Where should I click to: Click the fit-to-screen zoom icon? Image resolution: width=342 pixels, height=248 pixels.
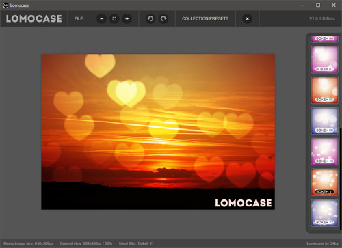[114, 18]
